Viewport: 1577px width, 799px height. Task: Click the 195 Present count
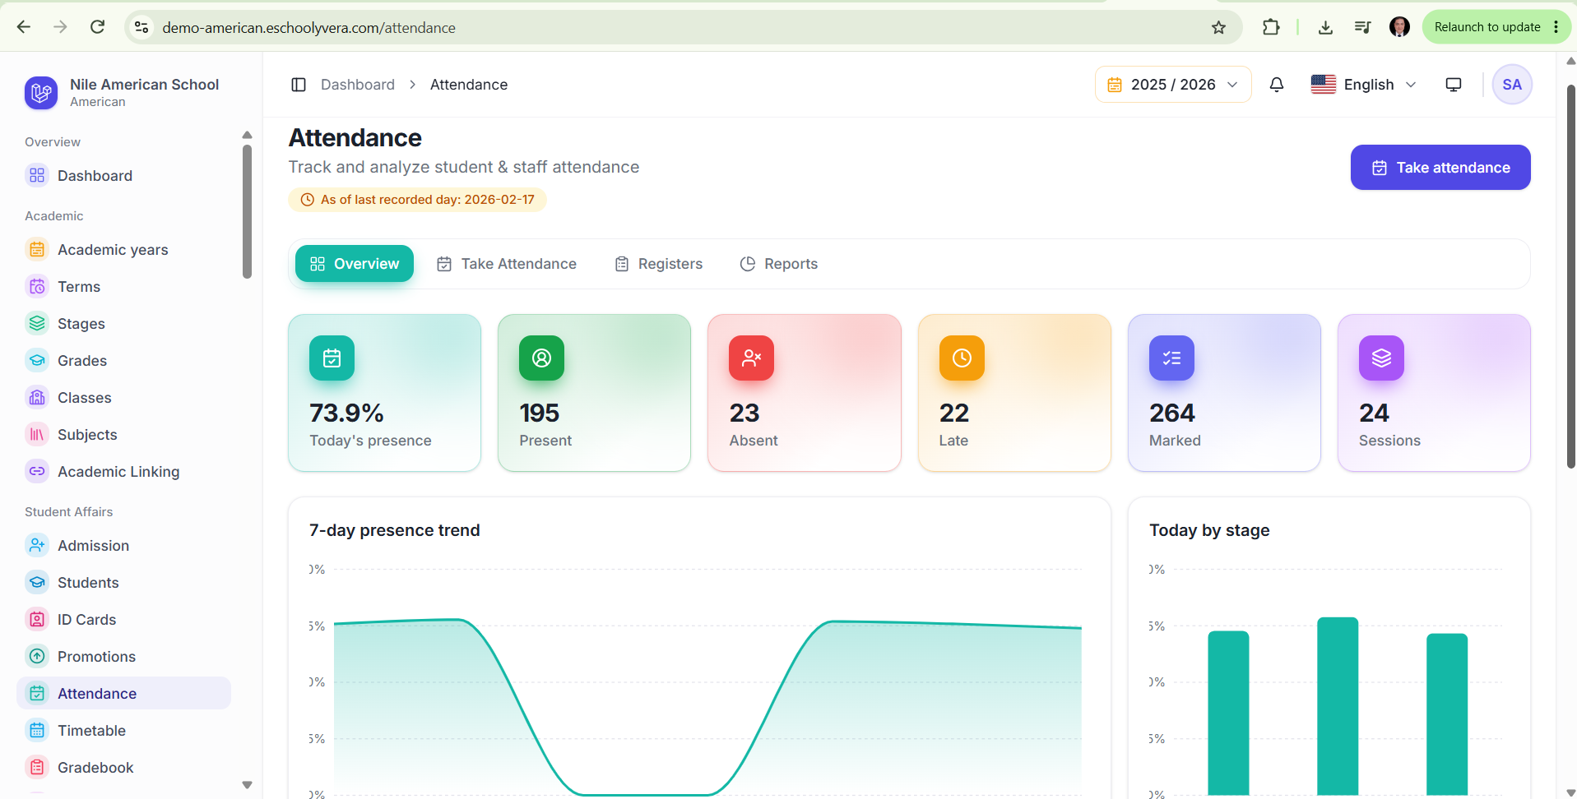[539, 413]
